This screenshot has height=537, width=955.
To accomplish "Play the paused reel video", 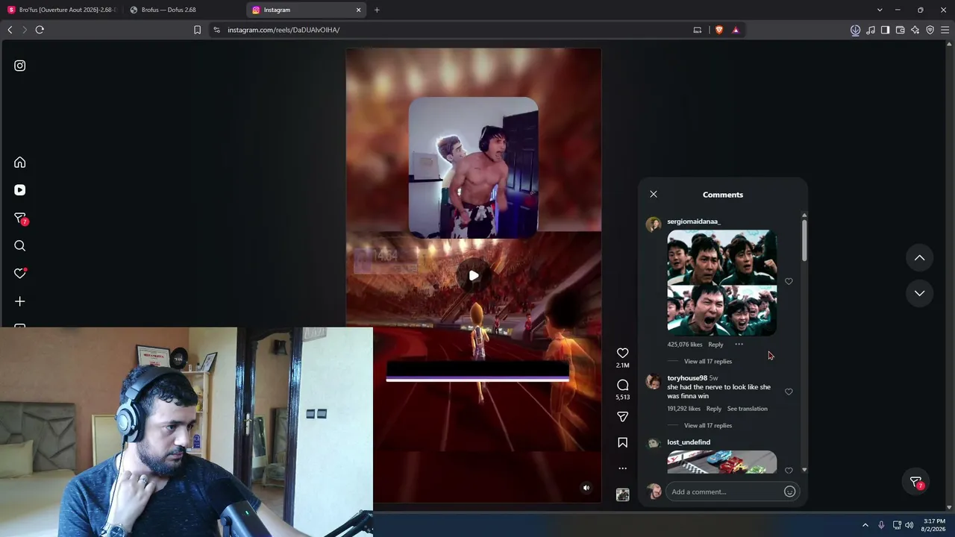I will pyautogui.click(x=474, y=276).
